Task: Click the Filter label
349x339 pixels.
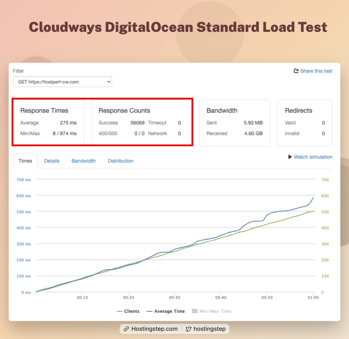Action: pyautogui.click(x=18, y=71)
